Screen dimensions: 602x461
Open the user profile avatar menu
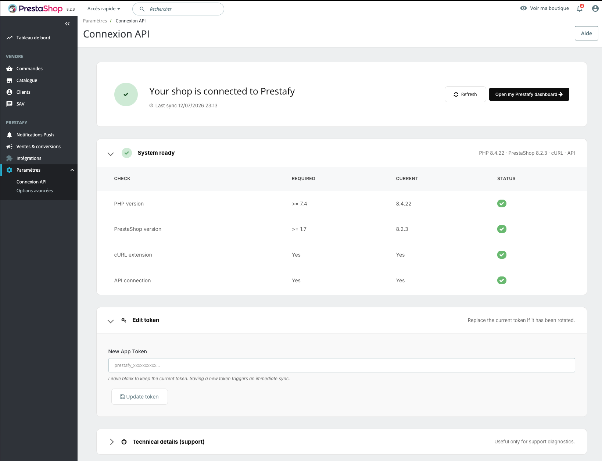pos(595,8)
